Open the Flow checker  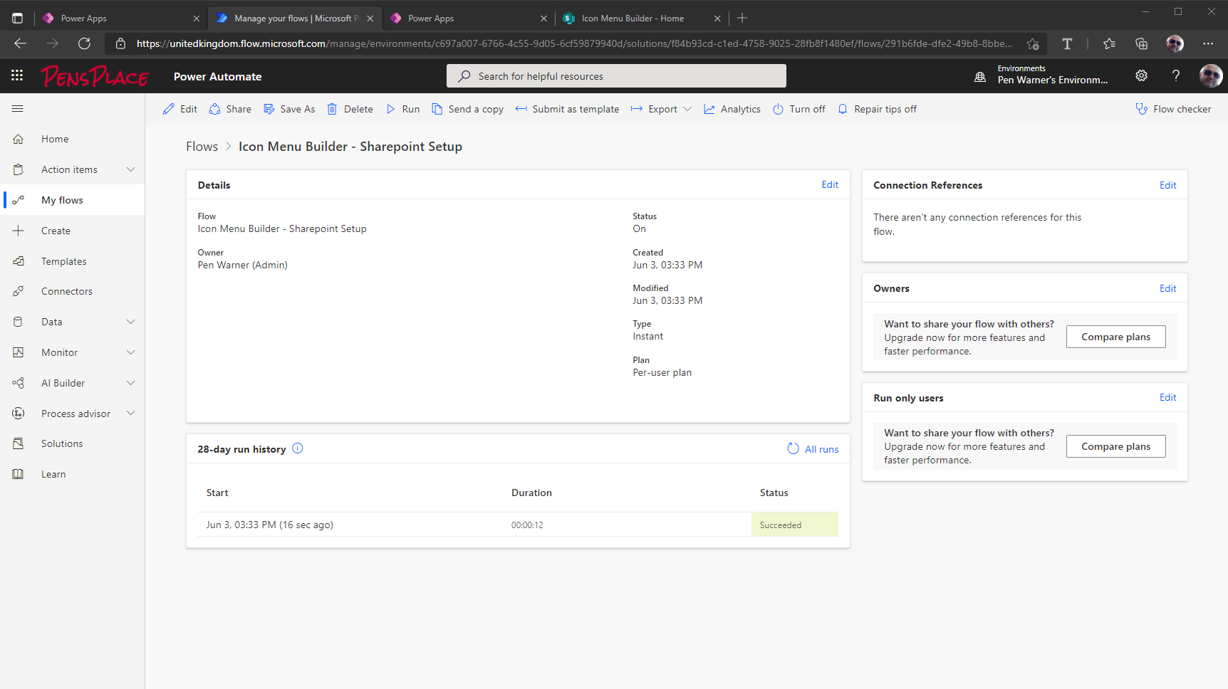click(1173, 109)
